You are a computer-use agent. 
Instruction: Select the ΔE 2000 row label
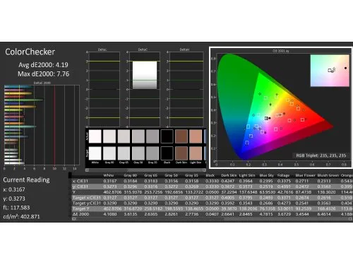point(81,214)
